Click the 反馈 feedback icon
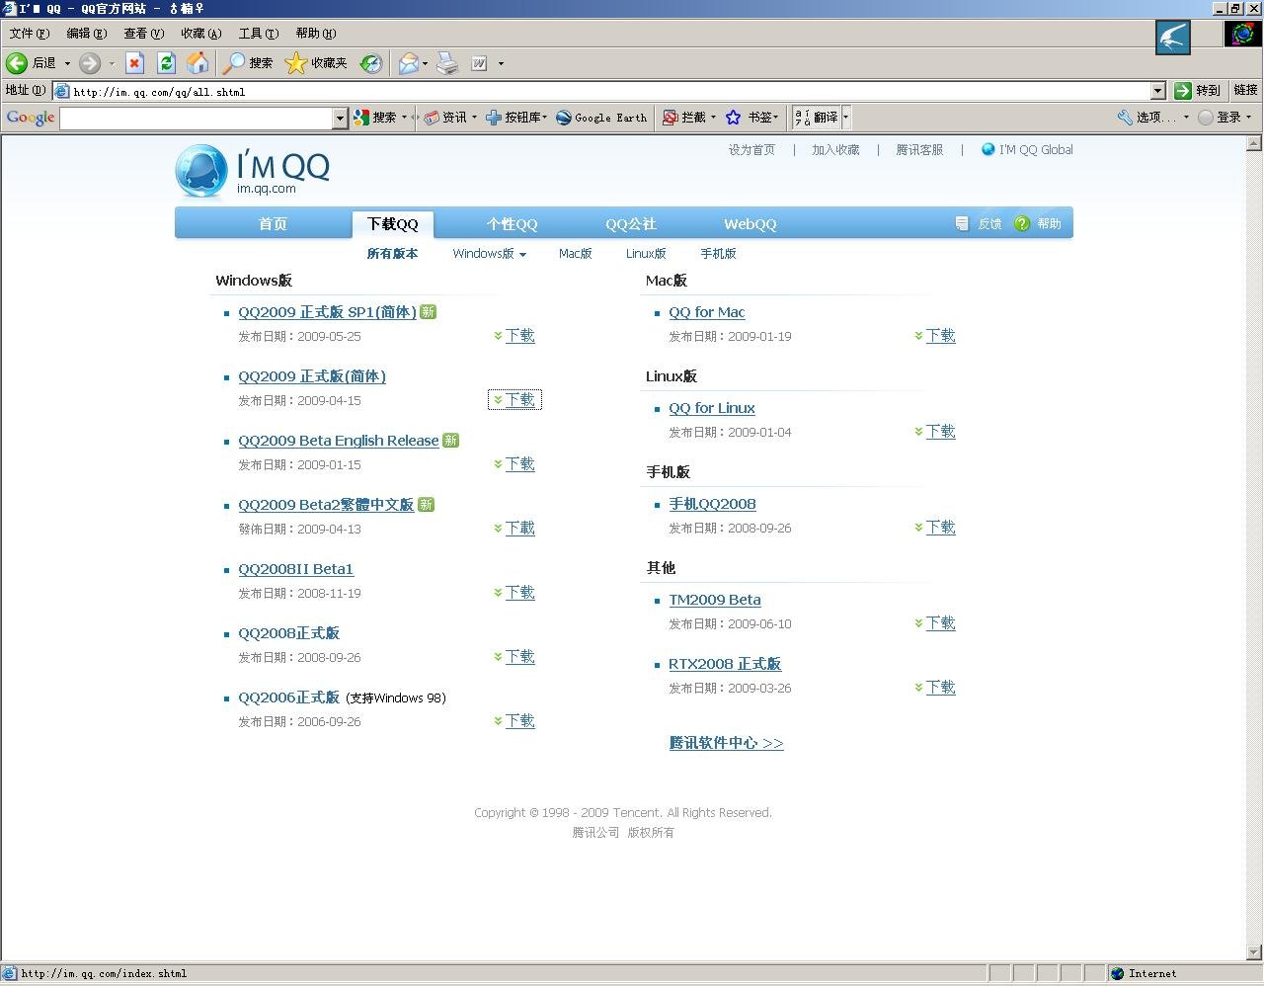 coord(962,223)
